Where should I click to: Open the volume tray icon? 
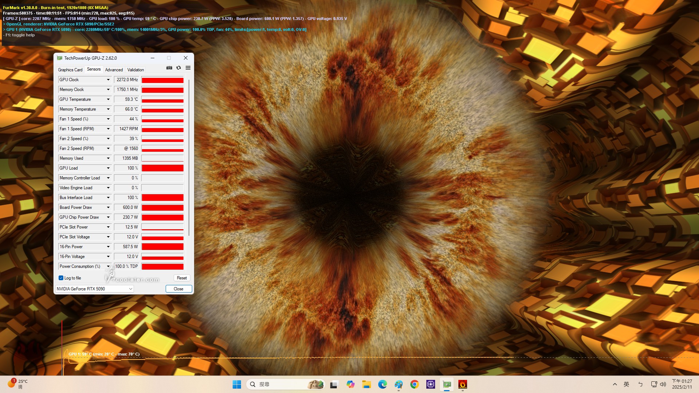(x=663, y=384)
